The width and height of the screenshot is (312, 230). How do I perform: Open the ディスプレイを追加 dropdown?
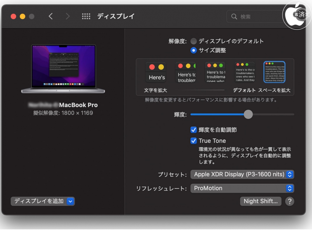pos(43,201)
